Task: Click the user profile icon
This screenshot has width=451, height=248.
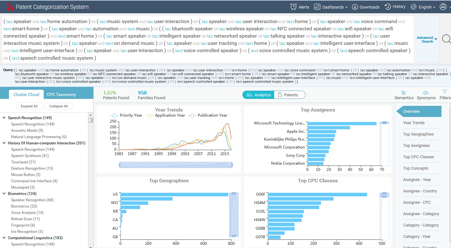Action: 443,7
